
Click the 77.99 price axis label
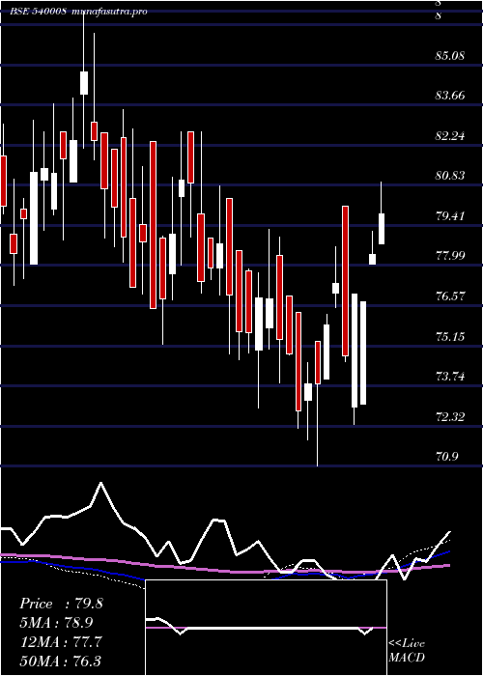(450, 256)
